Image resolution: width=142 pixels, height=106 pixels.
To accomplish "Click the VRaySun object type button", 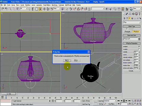I will pyautogui.click(x=136, y=32).
